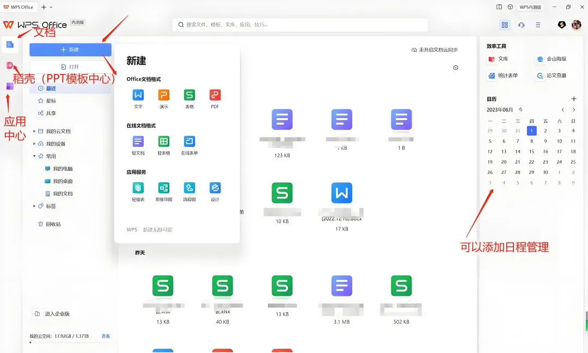Create a new PDF file
The image size is (588, 353).
215,99
